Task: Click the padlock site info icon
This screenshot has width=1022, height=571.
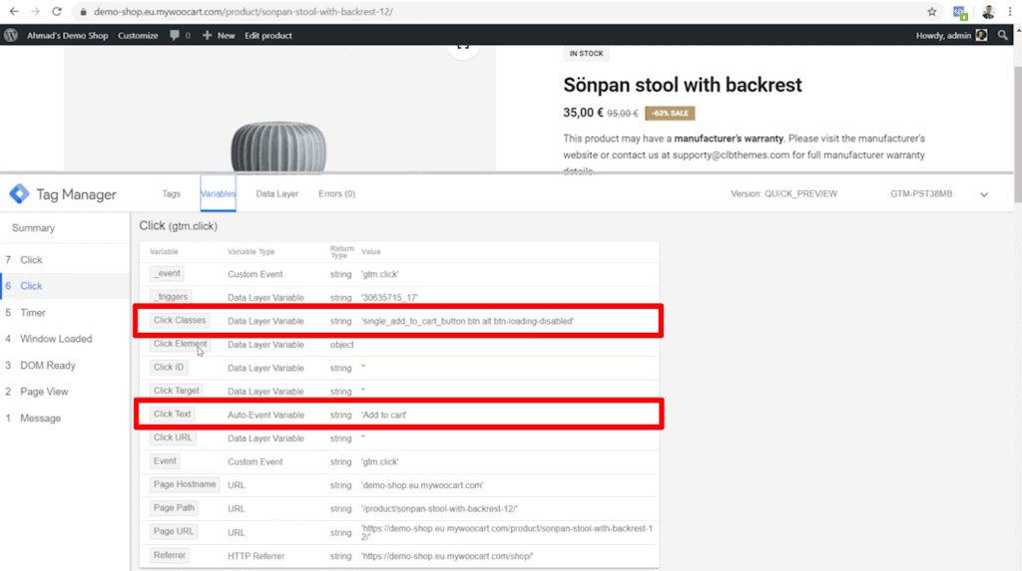Action: tap(83, 12)
